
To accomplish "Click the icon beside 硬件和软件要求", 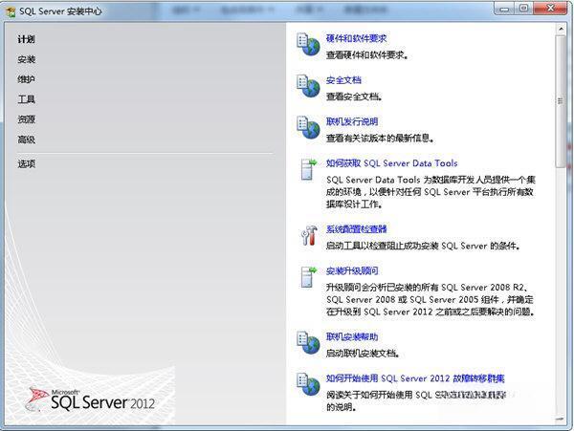I will (308, 45).
